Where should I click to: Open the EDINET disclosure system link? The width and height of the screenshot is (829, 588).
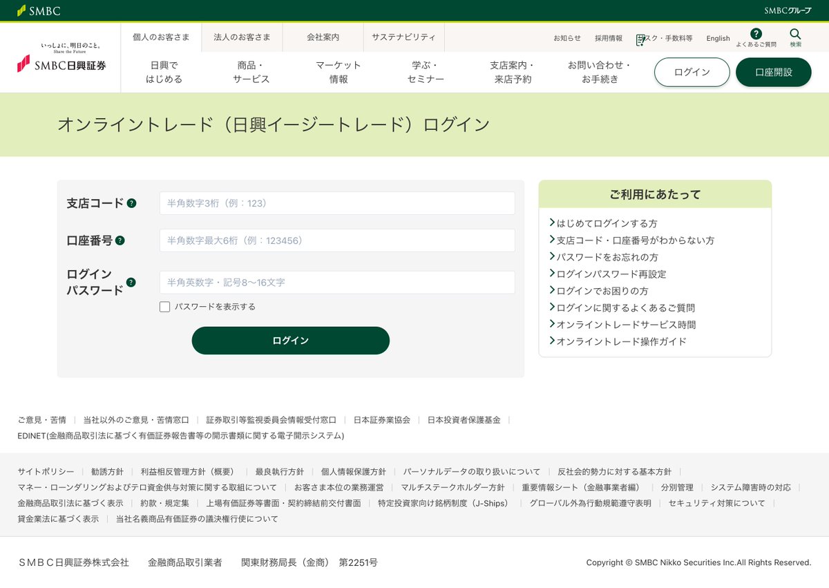[180, 436]
